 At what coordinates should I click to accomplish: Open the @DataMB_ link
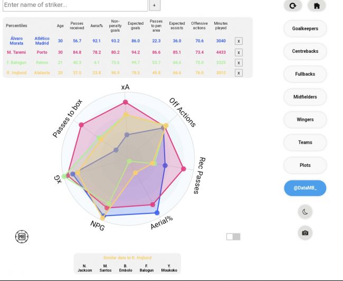click(305, 188)
